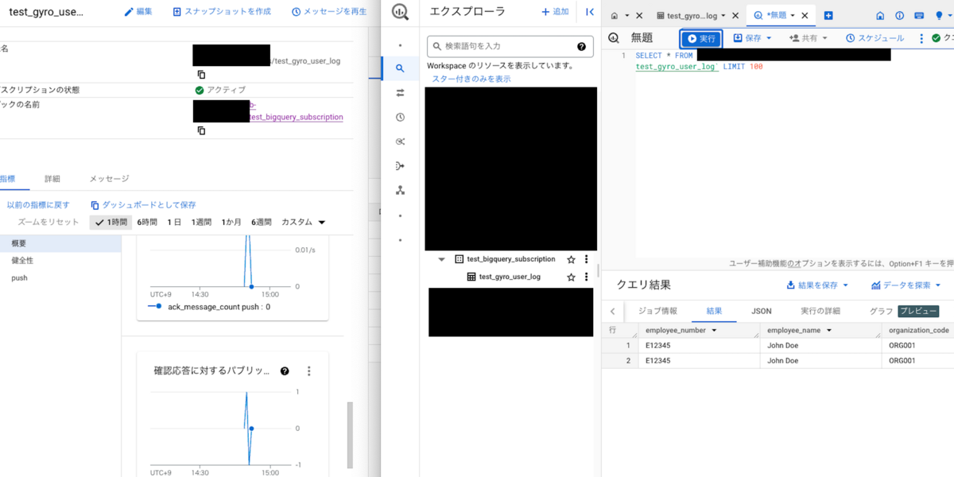Screen dimensions: 954x477
Task: Open the Dataform pipeline sidebar icon
Action: coord(400,166)
